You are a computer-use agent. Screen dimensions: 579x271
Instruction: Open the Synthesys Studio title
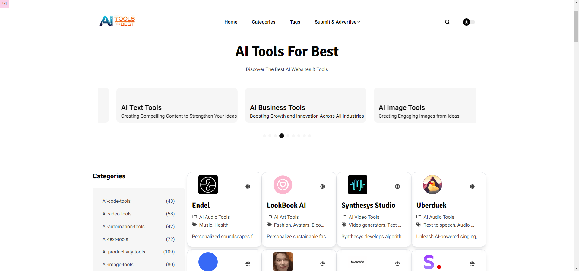click(368, 205)
